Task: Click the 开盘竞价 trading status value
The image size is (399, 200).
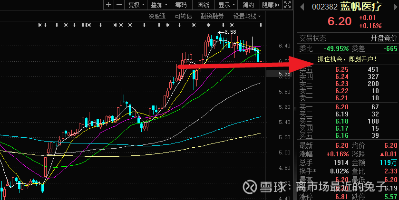Action: click(384, 38)
